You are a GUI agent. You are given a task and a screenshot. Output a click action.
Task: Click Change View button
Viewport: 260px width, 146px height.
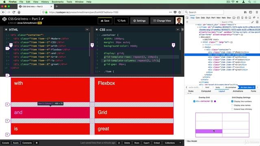pyautogui.click(x=162, y=21)
